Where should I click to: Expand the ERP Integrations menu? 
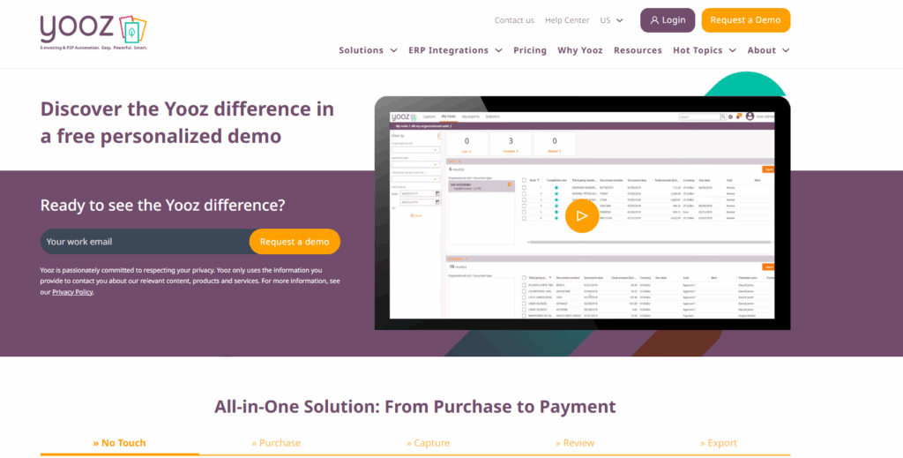click(456, 50)
